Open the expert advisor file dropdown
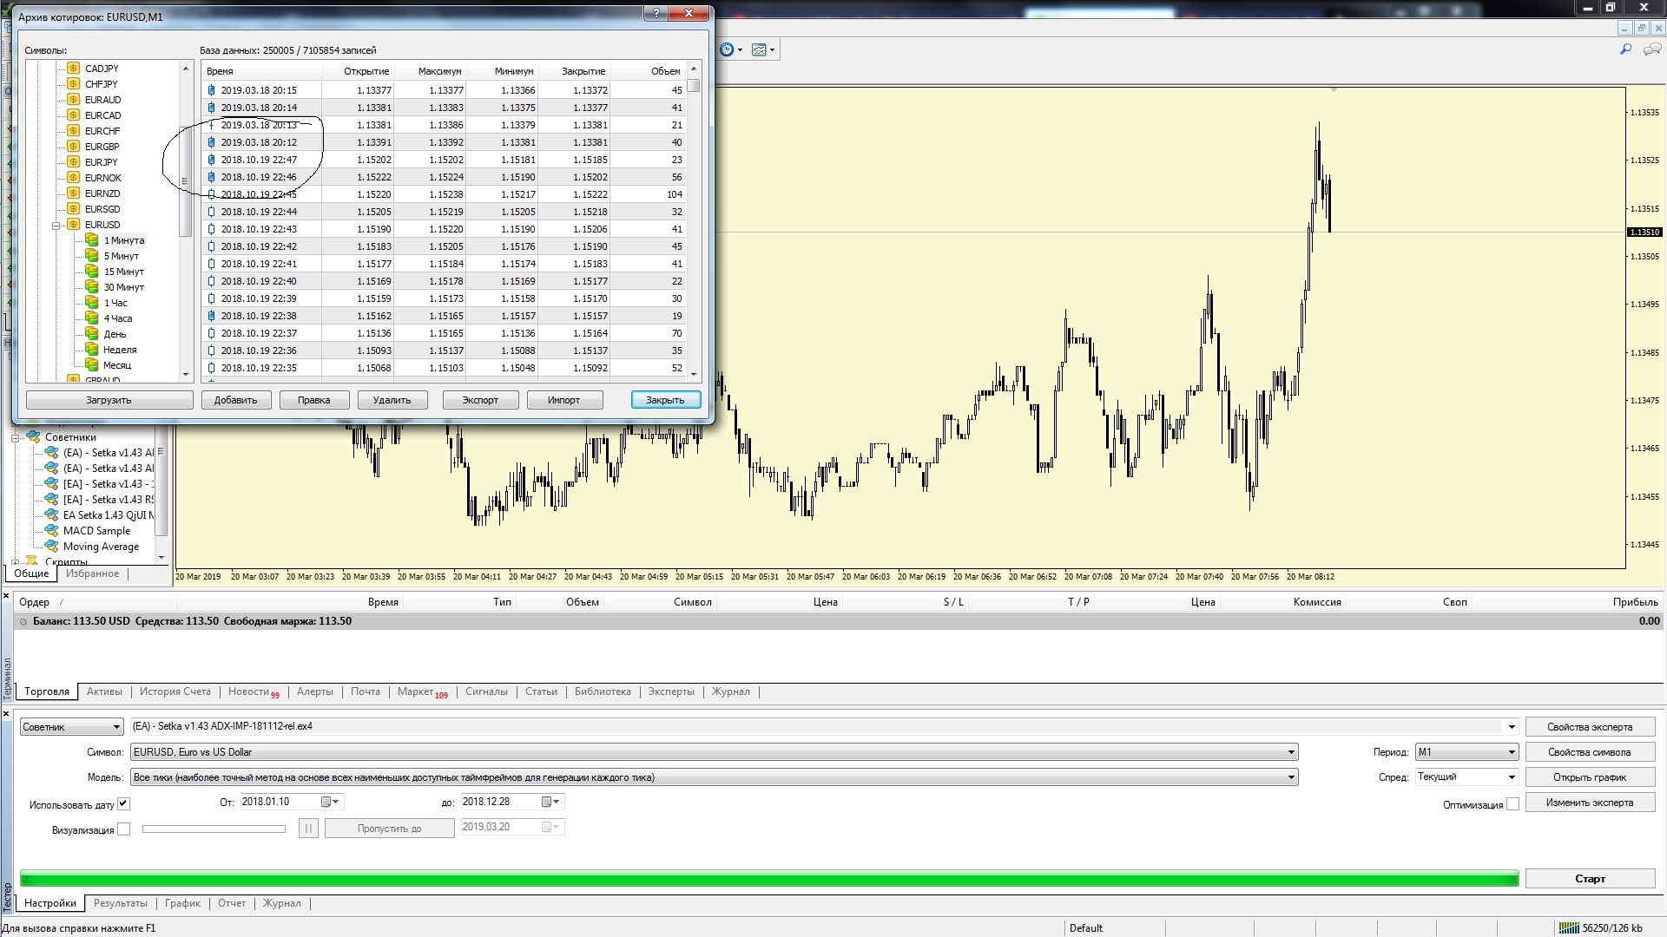 click(x=1511, y=727)
